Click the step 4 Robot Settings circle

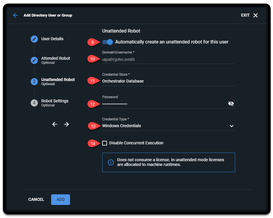point(34,103)
